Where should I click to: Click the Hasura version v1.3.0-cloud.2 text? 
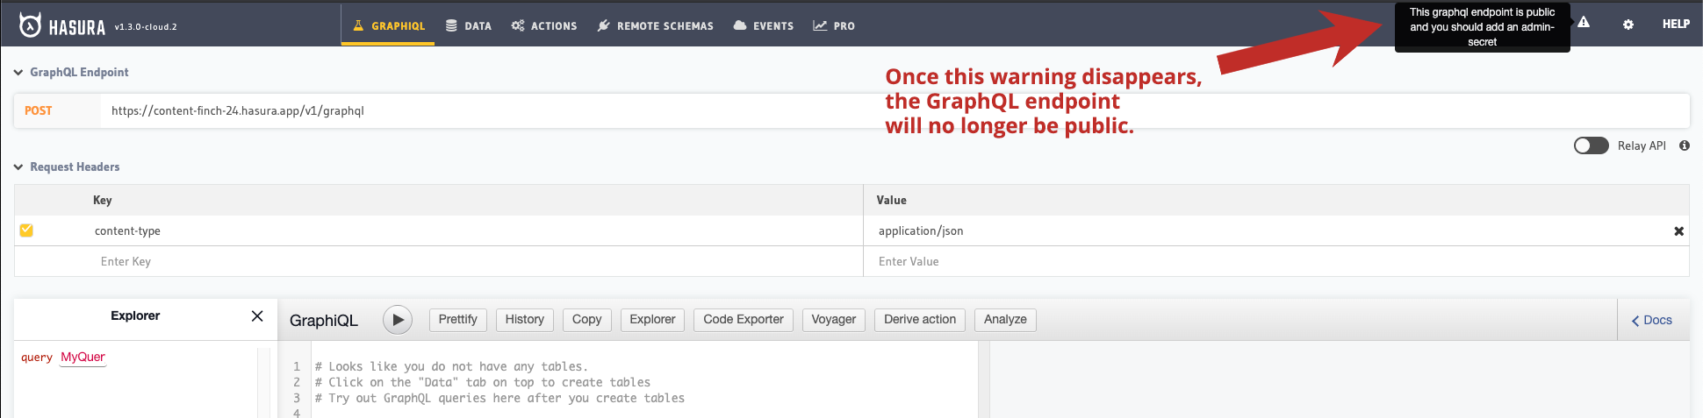tap(146, 27)
